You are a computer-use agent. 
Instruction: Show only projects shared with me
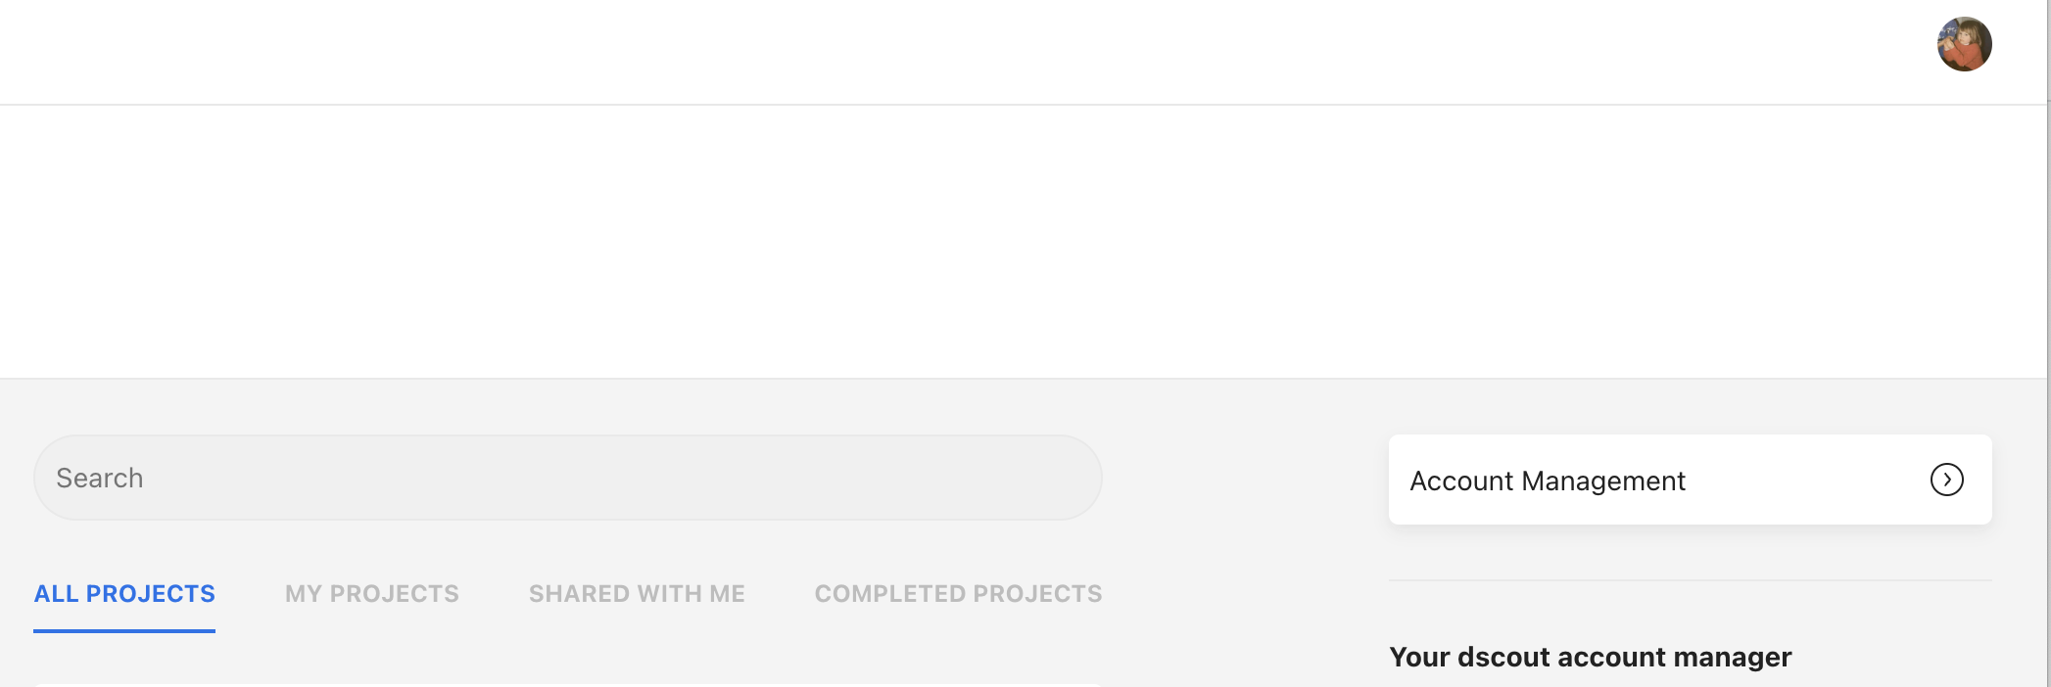point(637,594)
